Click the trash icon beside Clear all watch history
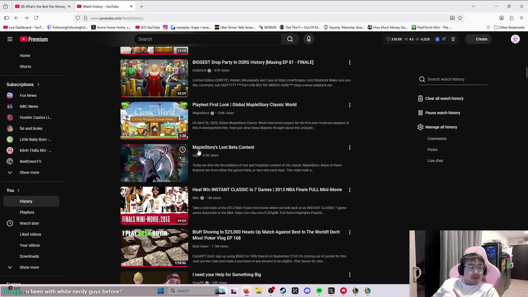528x297 pixels. (x=420, y=99)
